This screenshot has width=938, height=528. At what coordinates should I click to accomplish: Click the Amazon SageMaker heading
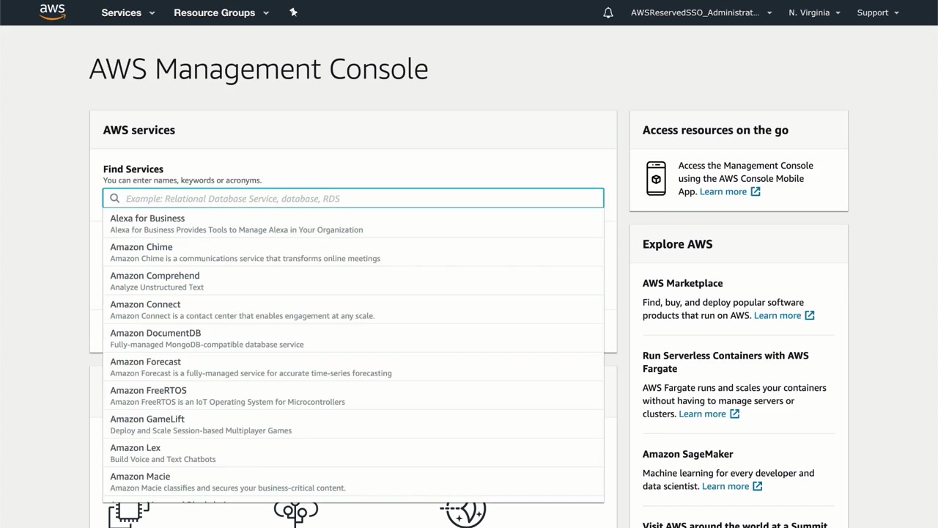(x=688, y=454)
